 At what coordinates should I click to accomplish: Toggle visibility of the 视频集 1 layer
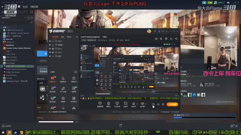pos(50,45)
